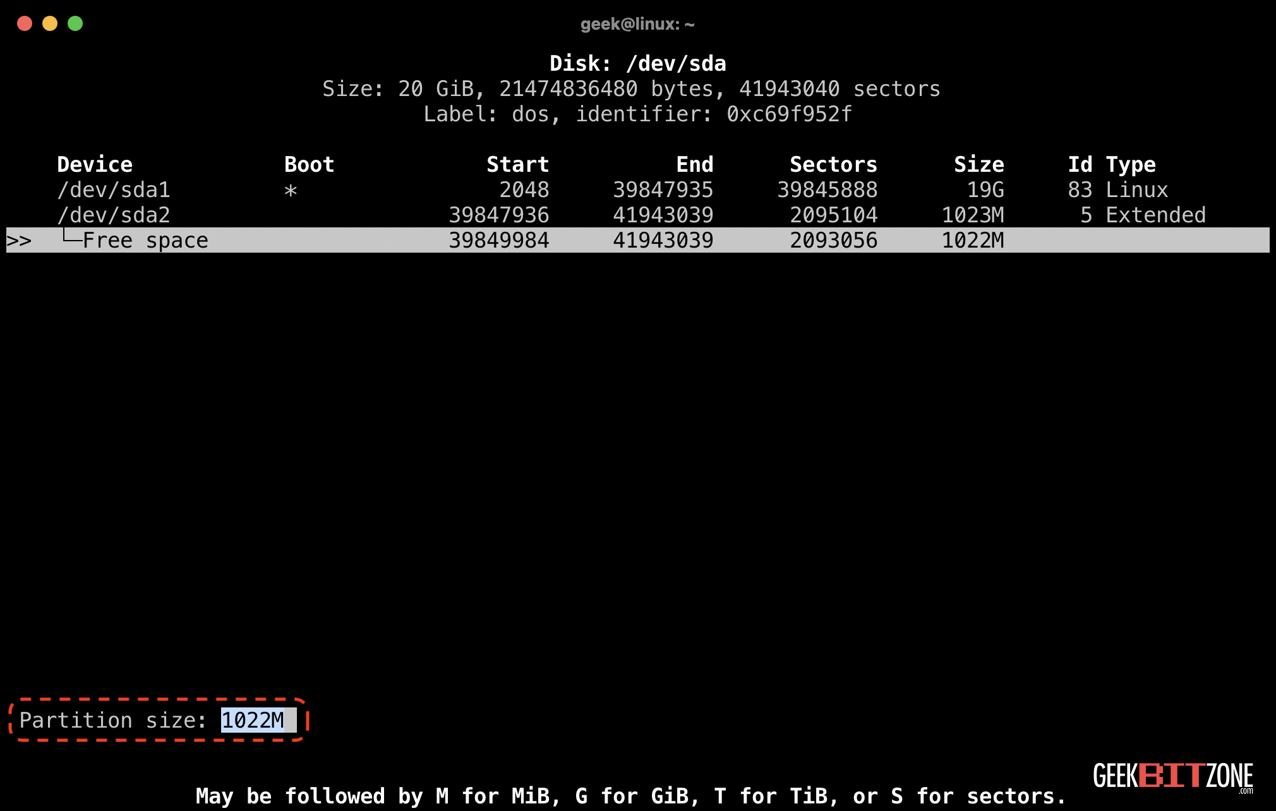Click the Partition size input field
Screen dimensions: 1276x811
click(x=258, y=720)
